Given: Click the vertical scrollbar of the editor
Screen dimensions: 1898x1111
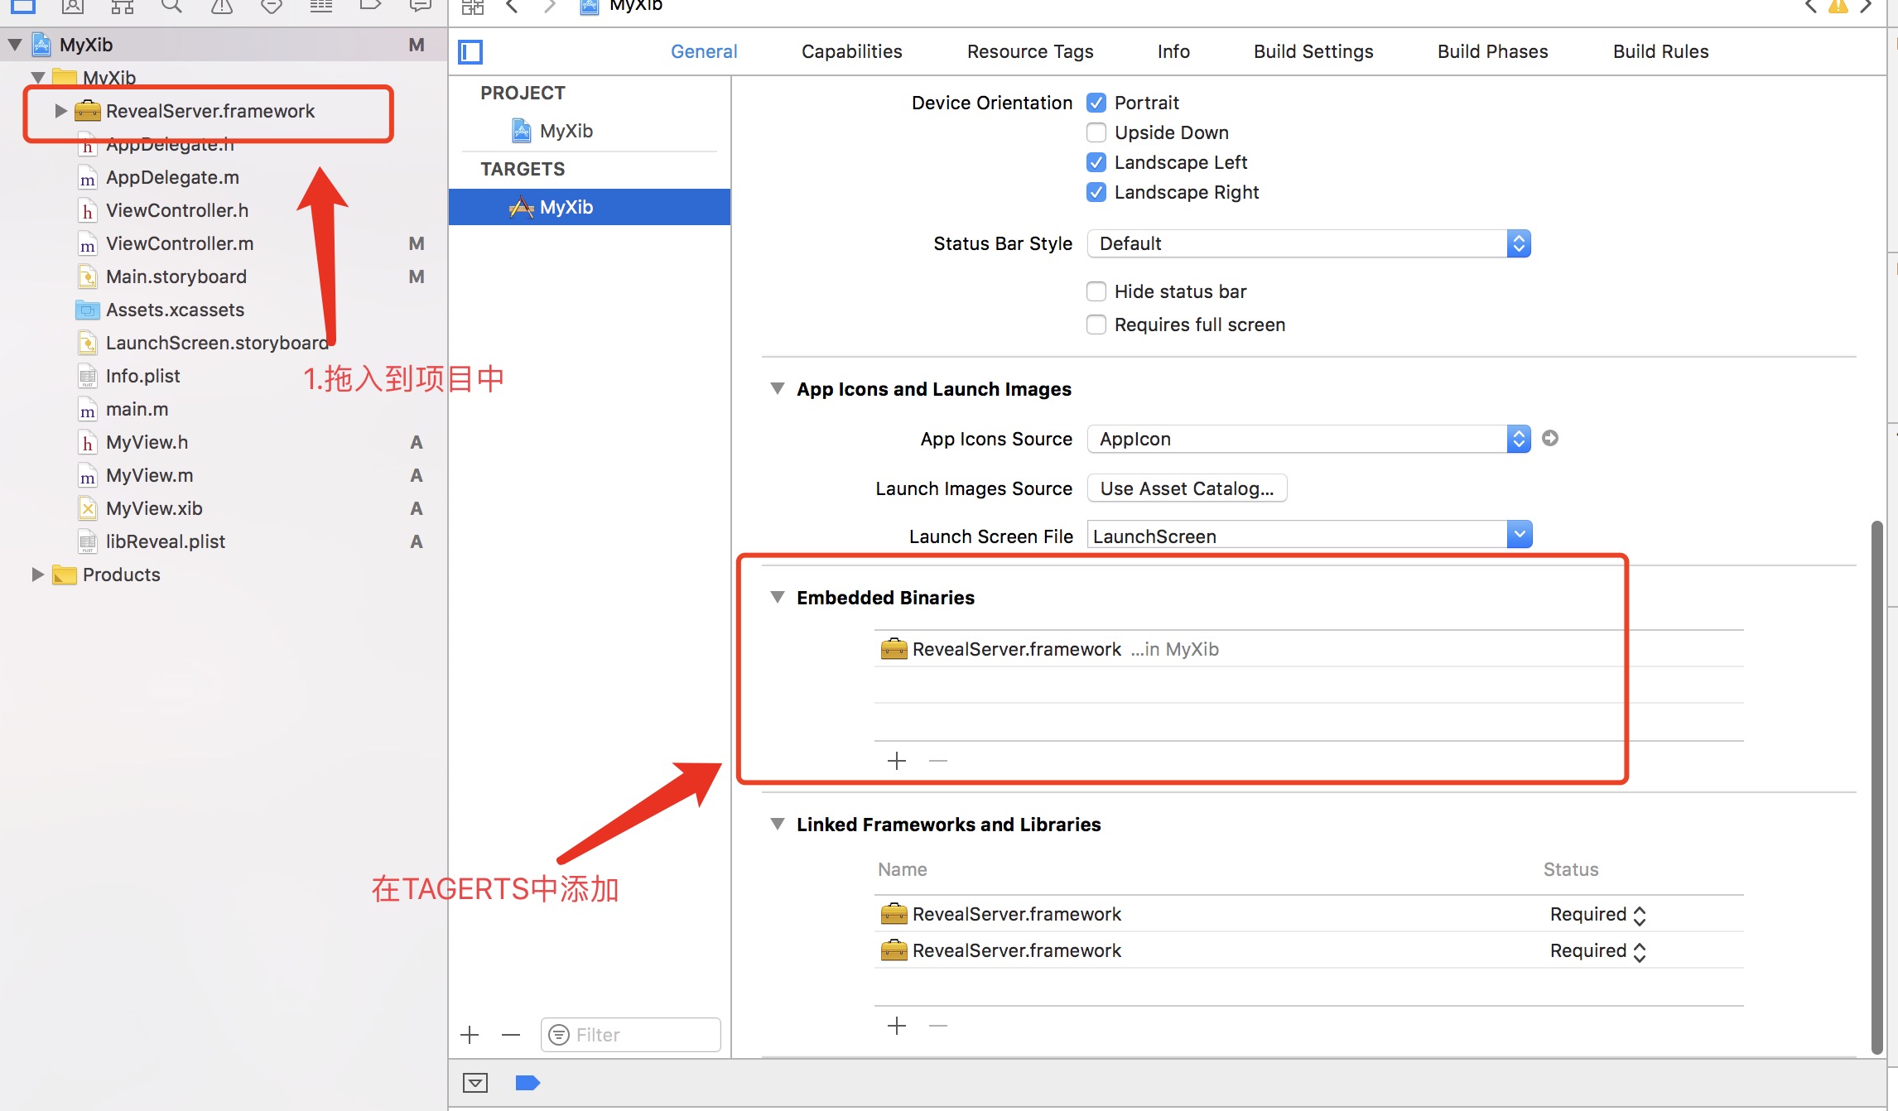Looking at the screenshot, I should coord(1877,786).
